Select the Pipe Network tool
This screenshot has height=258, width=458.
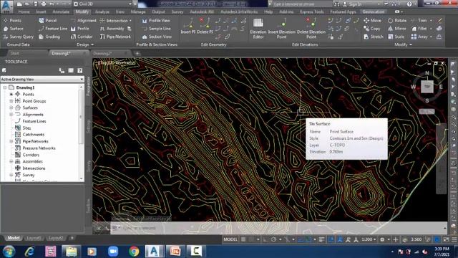(115, 37)
